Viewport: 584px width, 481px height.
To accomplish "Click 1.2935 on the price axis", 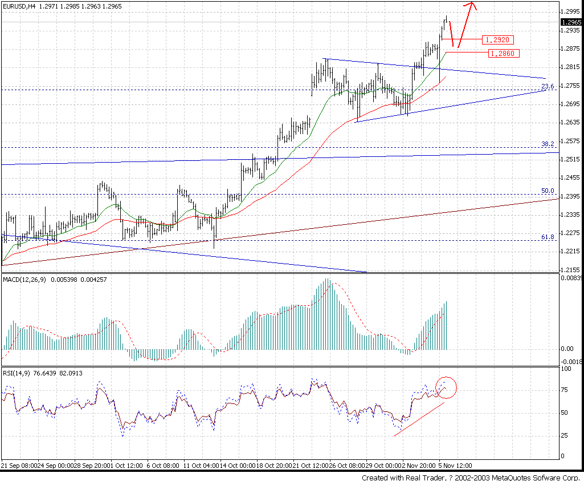I will click(x=571, y=30).
